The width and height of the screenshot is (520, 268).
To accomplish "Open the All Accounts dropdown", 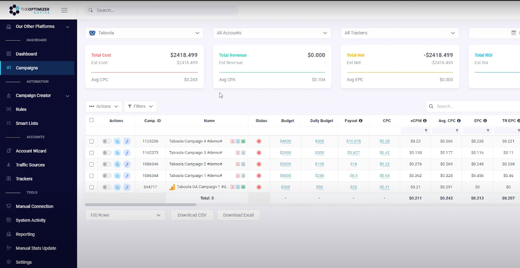I will 272,33.
